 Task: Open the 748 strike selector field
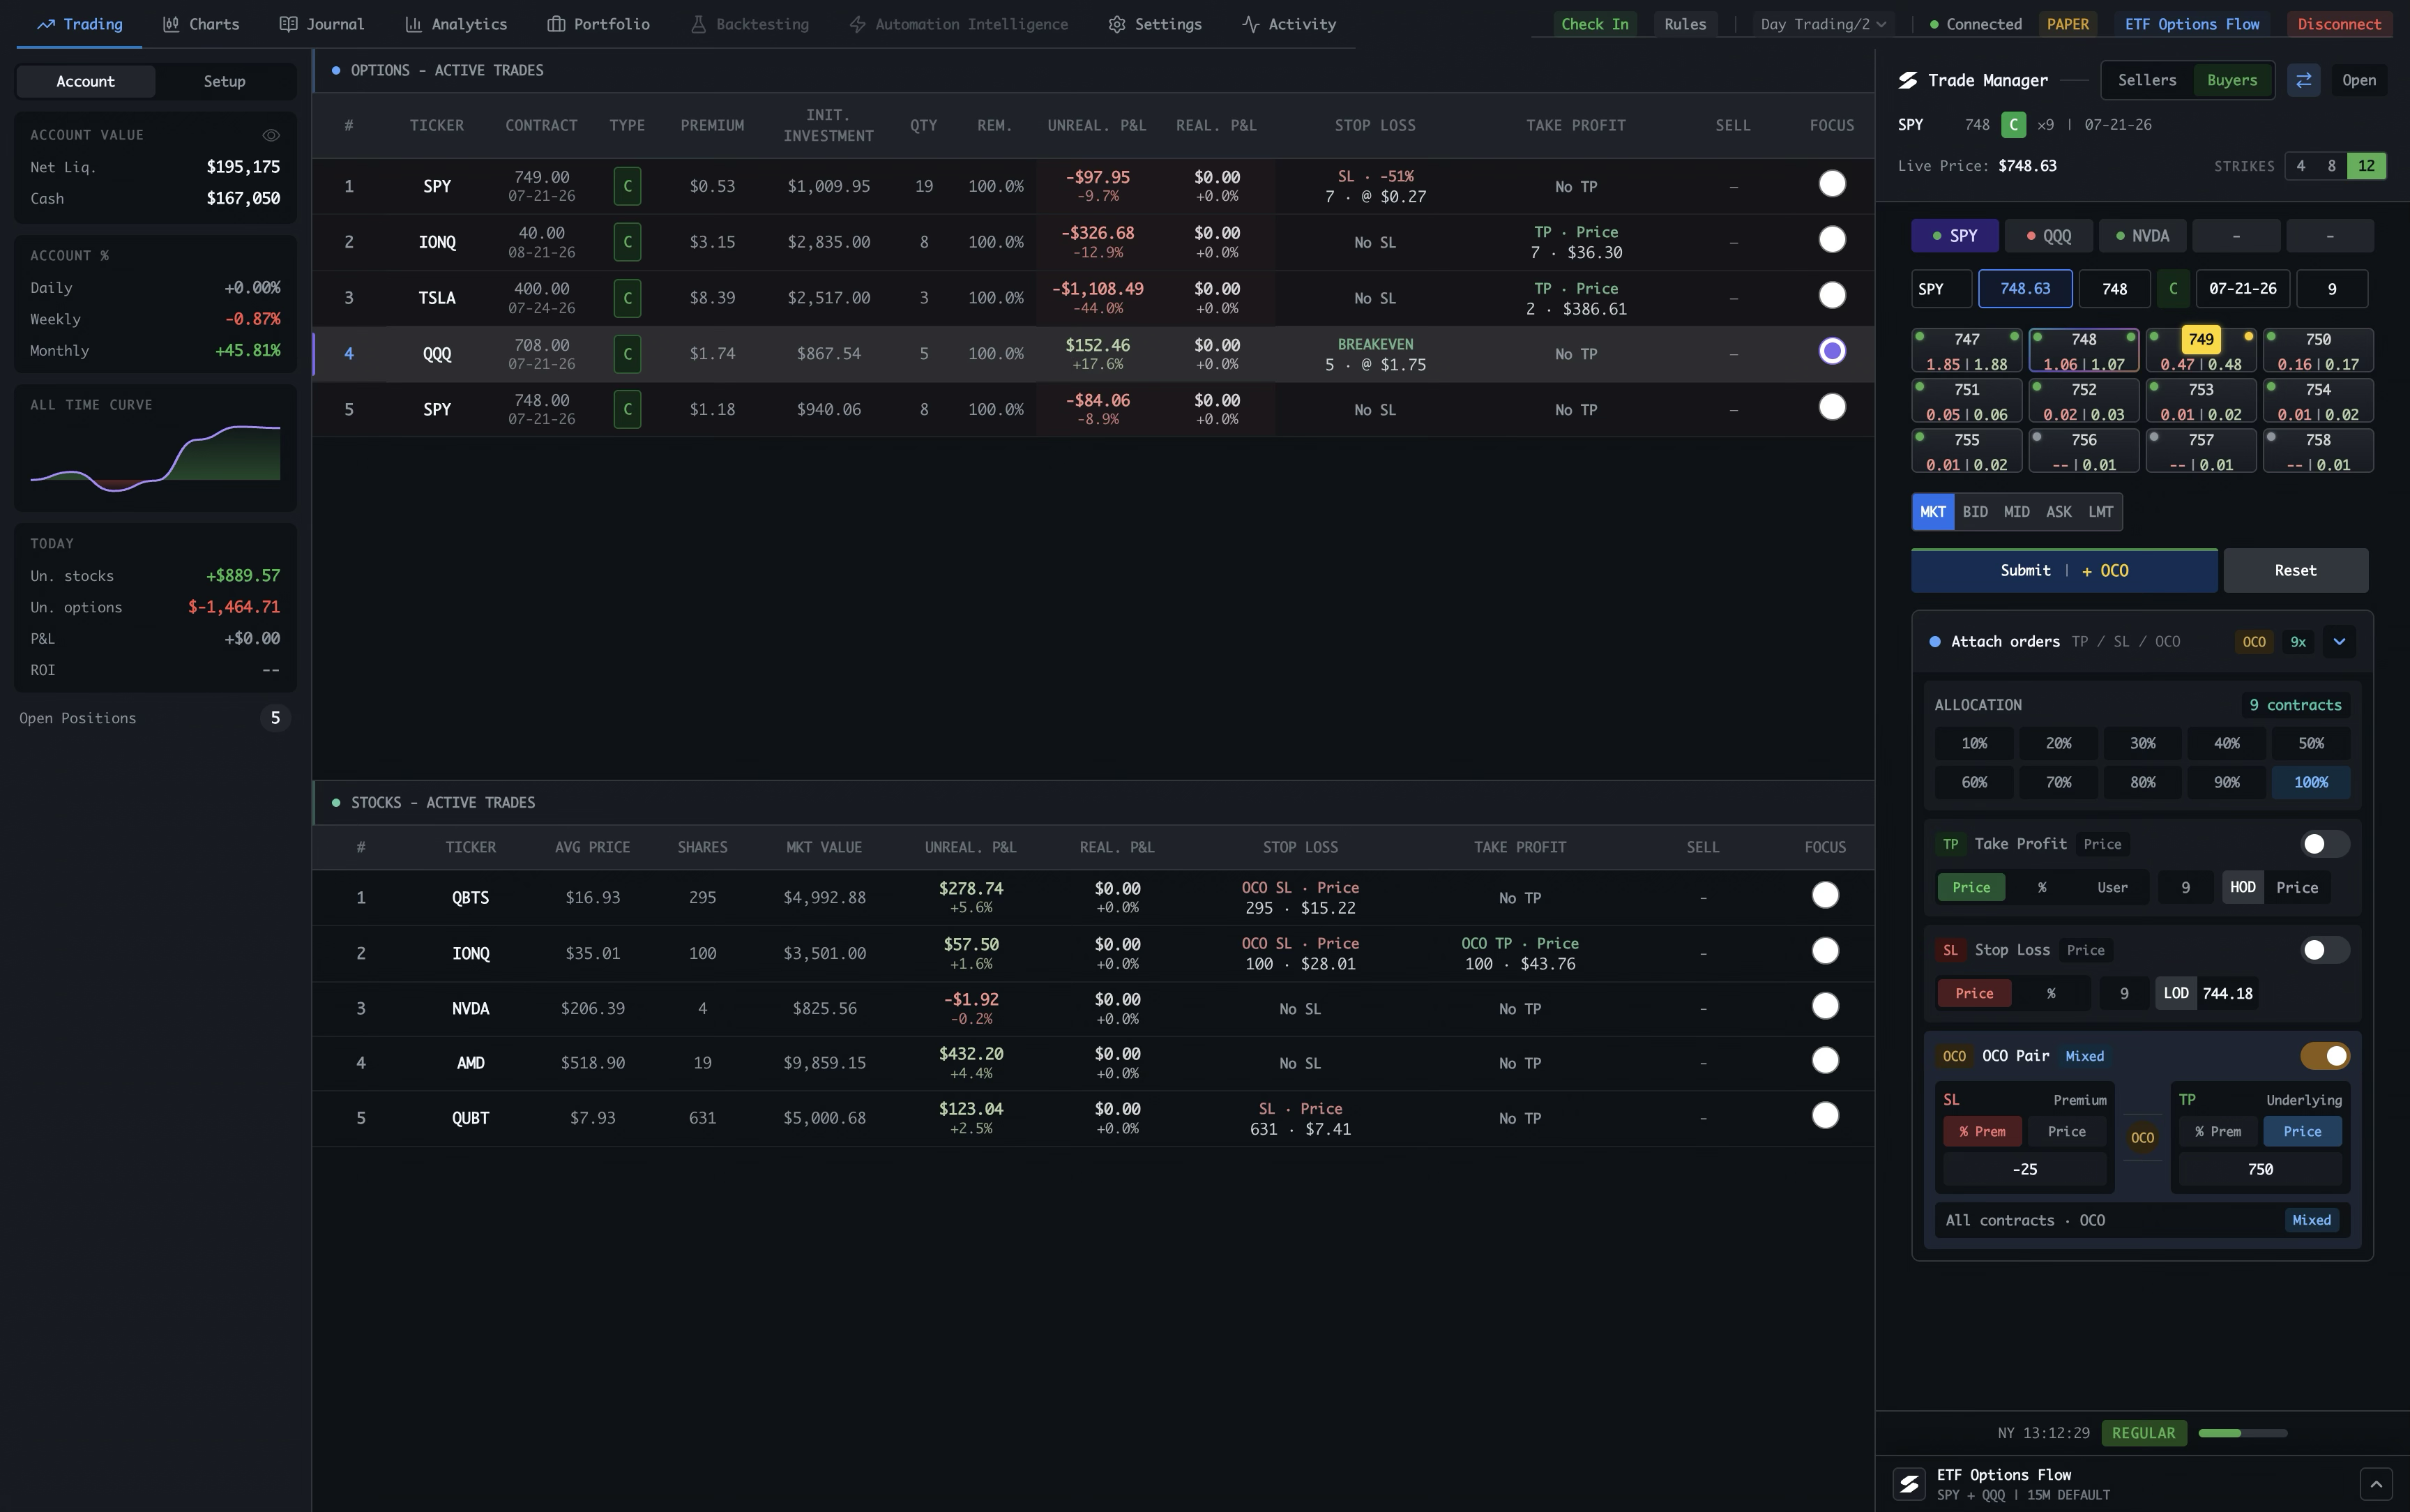click(x=2114, y=289)
